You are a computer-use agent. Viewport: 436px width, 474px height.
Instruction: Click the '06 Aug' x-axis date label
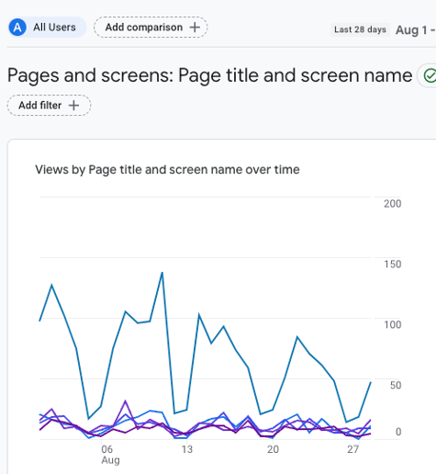(110, 455)
